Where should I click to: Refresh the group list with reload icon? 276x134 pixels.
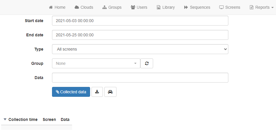click(x=147, y=63)
